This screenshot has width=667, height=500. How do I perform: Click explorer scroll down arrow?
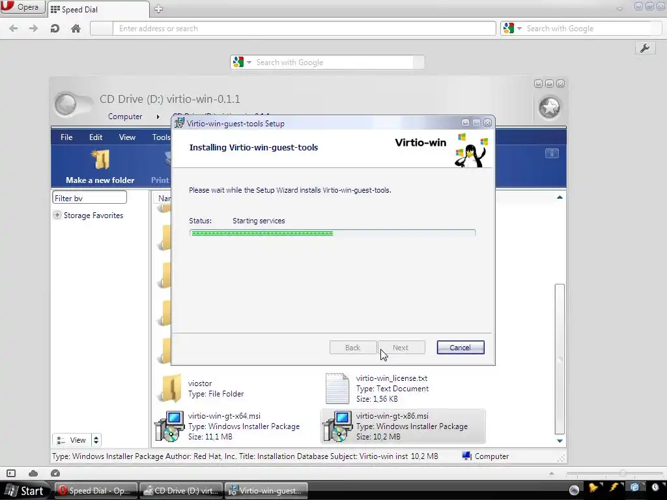[x=560, y=441]
